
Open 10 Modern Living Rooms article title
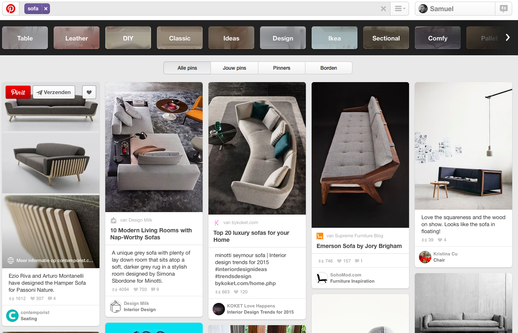coord(151,234)
